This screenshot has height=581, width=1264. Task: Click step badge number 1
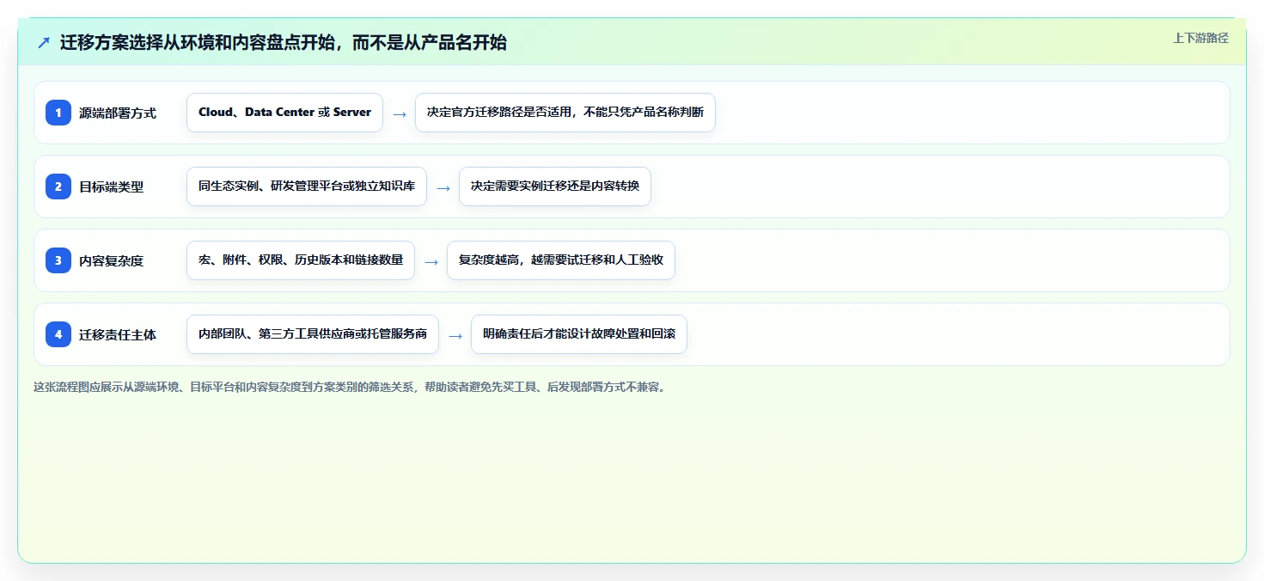pyautogui.click(x=58, y=113)
